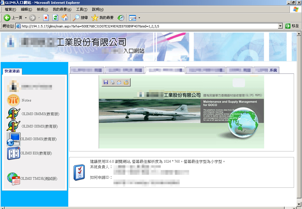
Task: Launch GLIMS EIS (教育版) from sidebar
Action: [14, 154]
